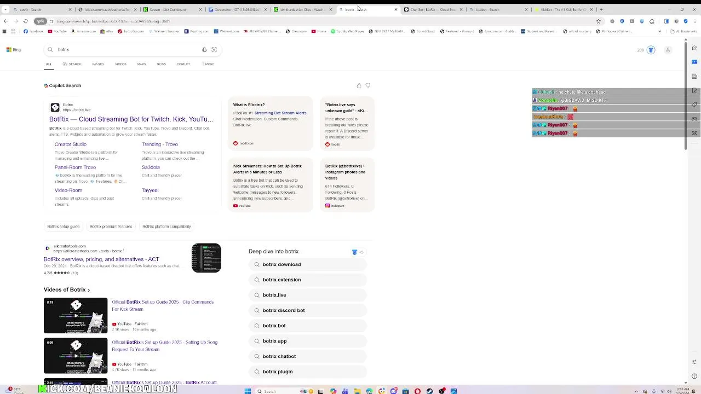This screenshot has height=394, width=701.
Task: Open What is R/botrix Reddit card
Action: click(x=270, y=124)
